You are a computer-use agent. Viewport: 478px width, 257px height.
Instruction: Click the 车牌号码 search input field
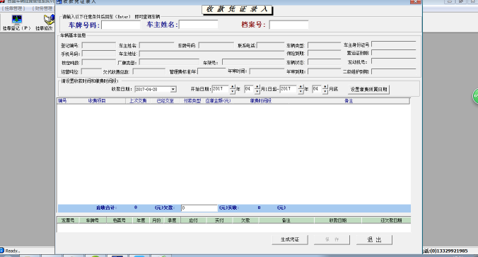[121, 25]
